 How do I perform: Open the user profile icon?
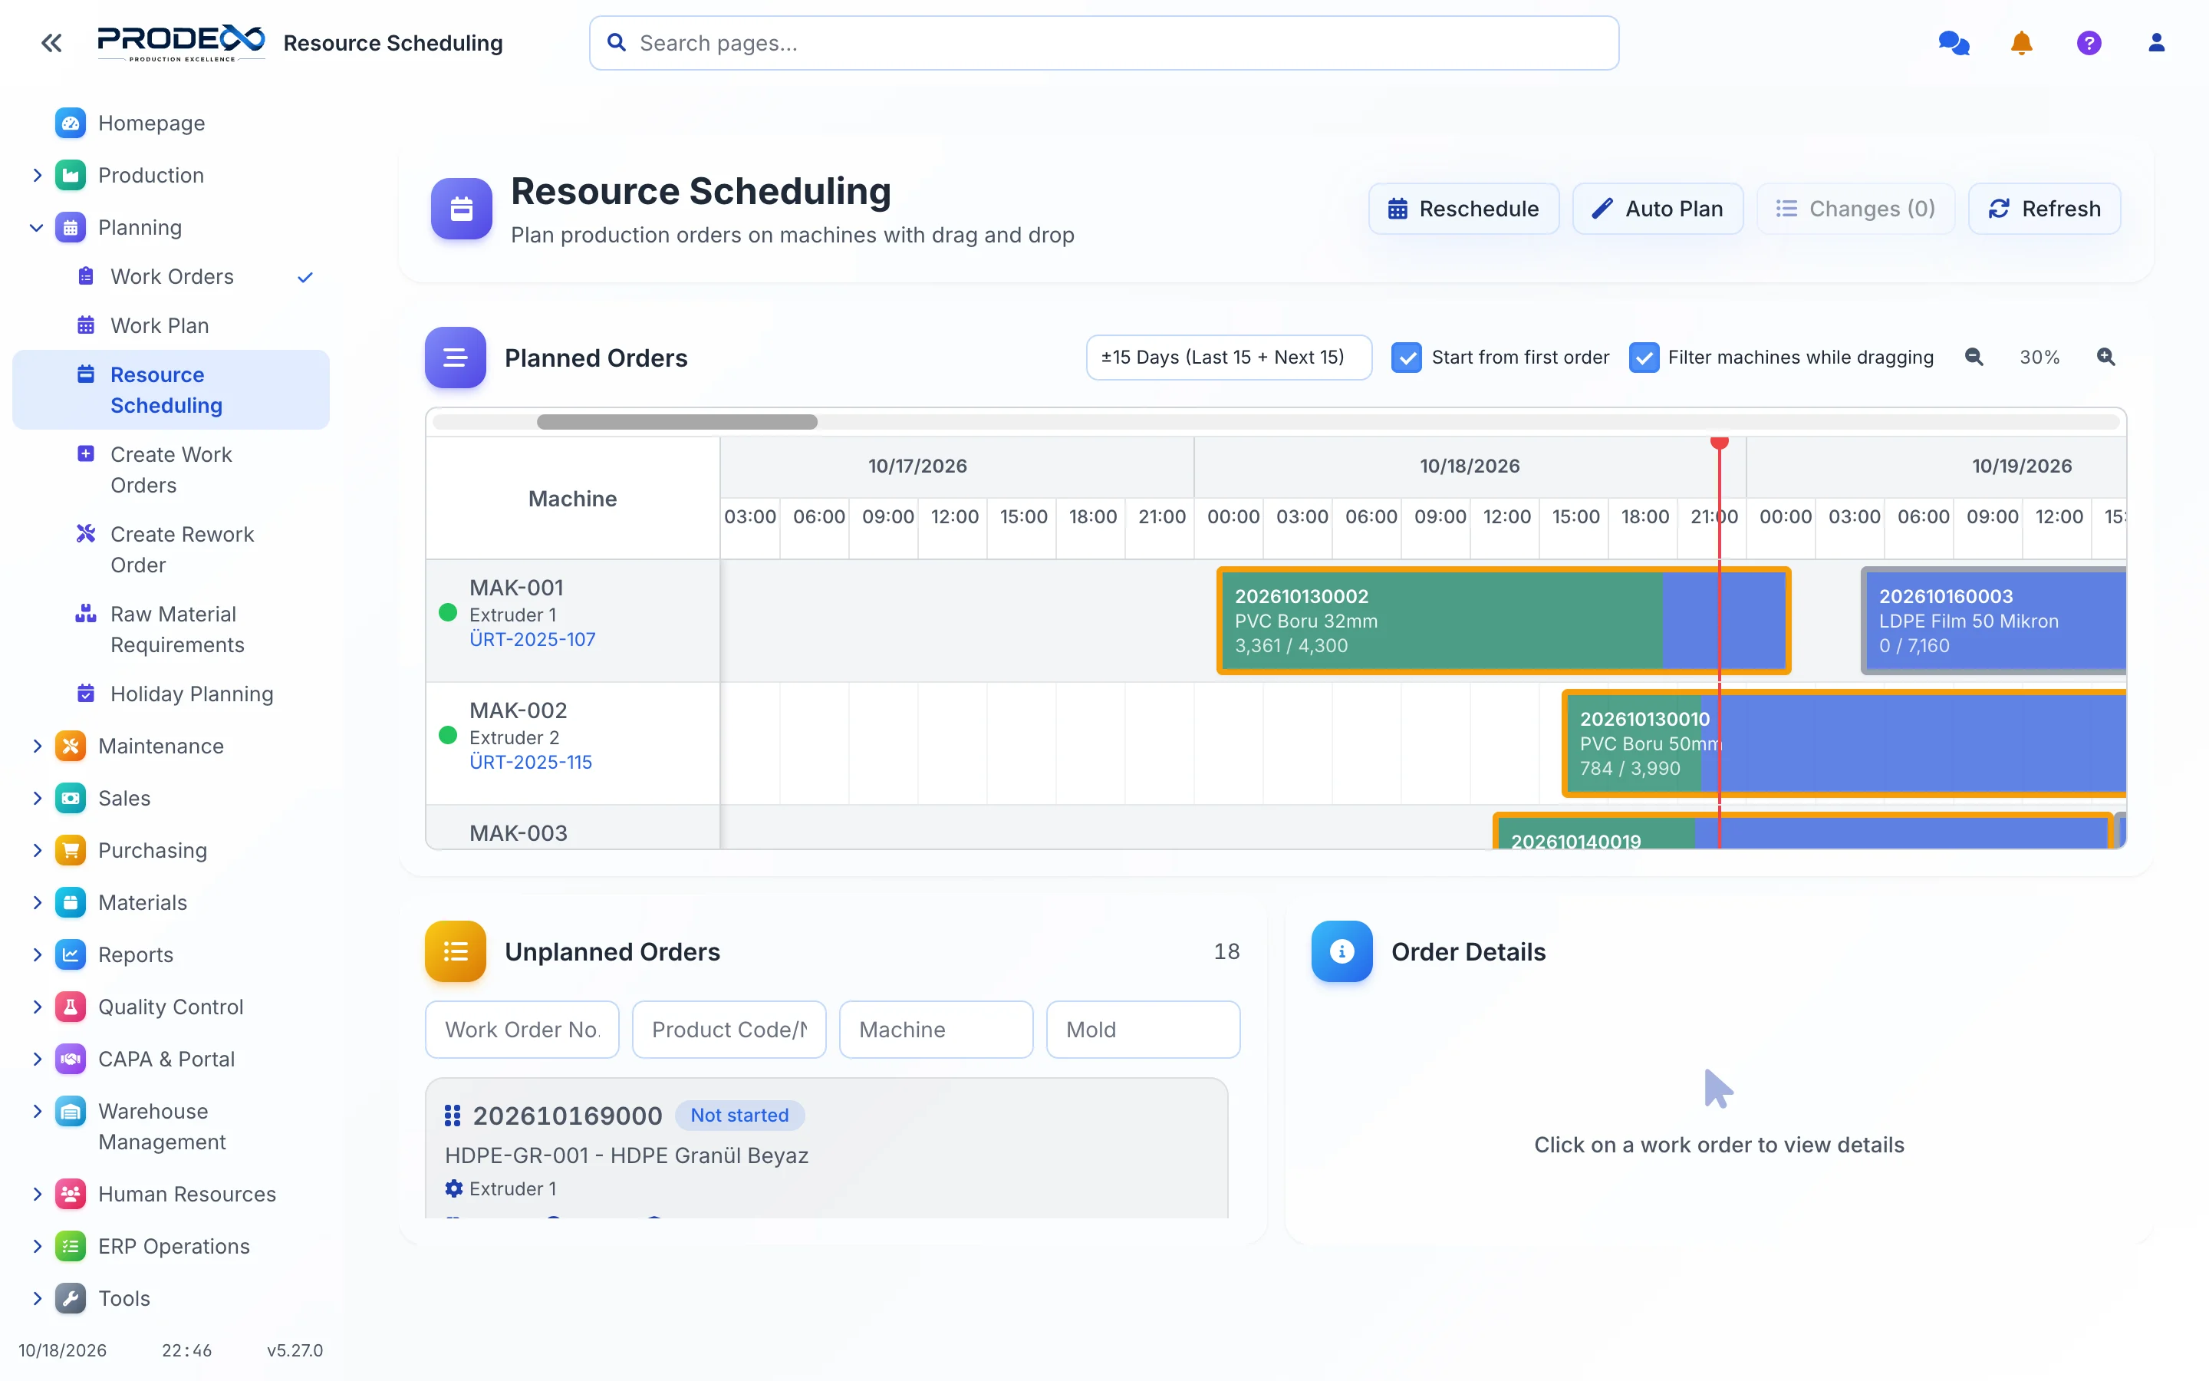(2156, 43)
